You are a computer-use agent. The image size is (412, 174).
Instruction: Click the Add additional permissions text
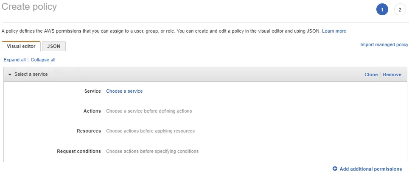point(370,169)
